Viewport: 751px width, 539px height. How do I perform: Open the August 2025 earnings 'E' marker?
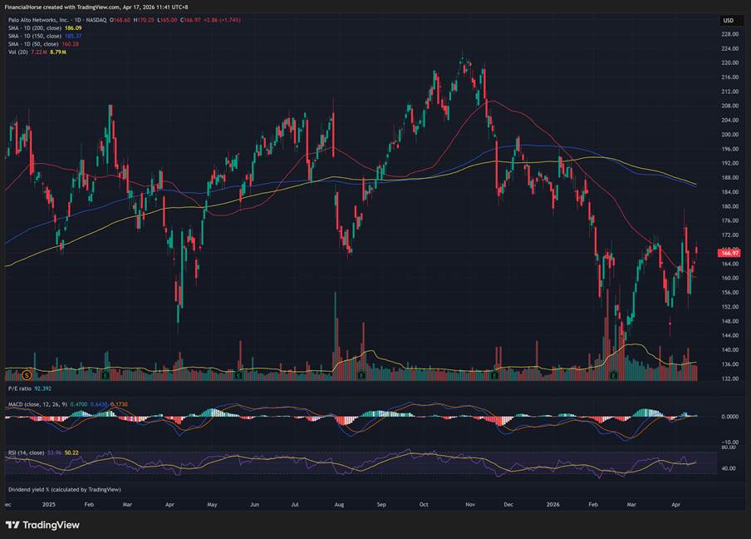point(361,375)
